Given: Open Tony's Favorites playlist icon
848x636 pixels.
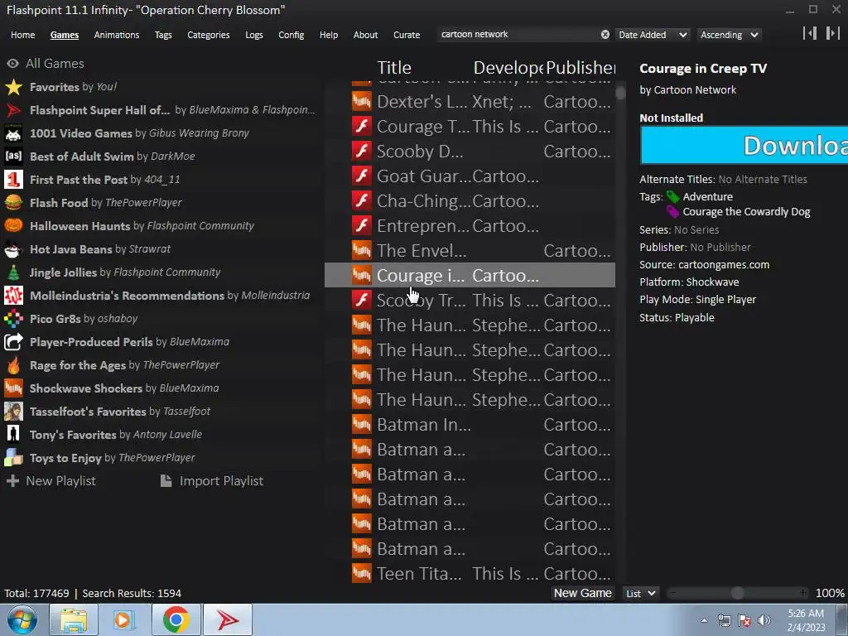Looking at the screenshot, I should point(13,435).
